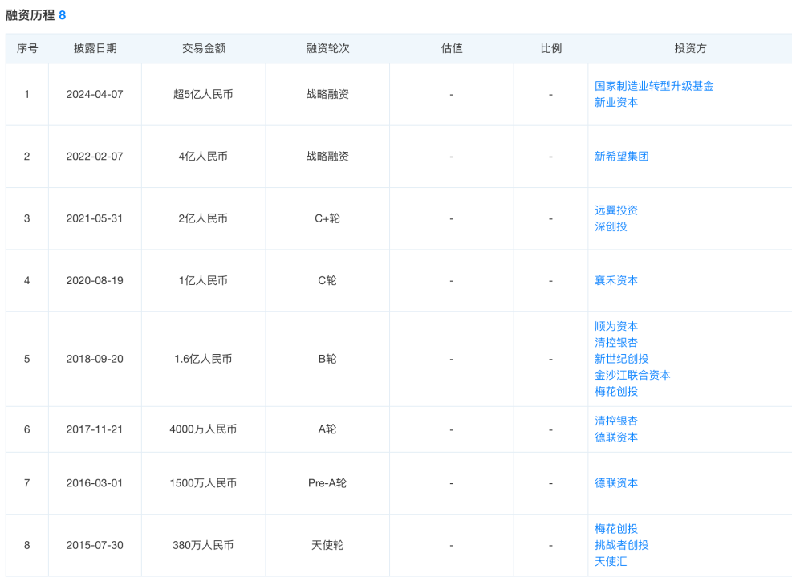The width and height of the screenshot is (792, 578).
Task: Open the 新世纪创投 link
Action: [621, 359]
